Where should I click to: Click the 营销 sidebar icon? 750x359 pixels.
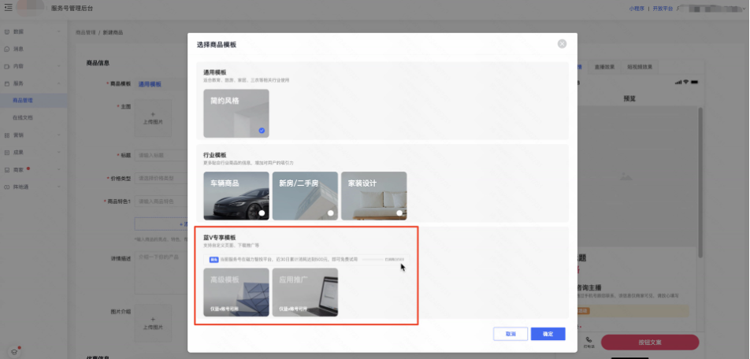coord(6,135)
